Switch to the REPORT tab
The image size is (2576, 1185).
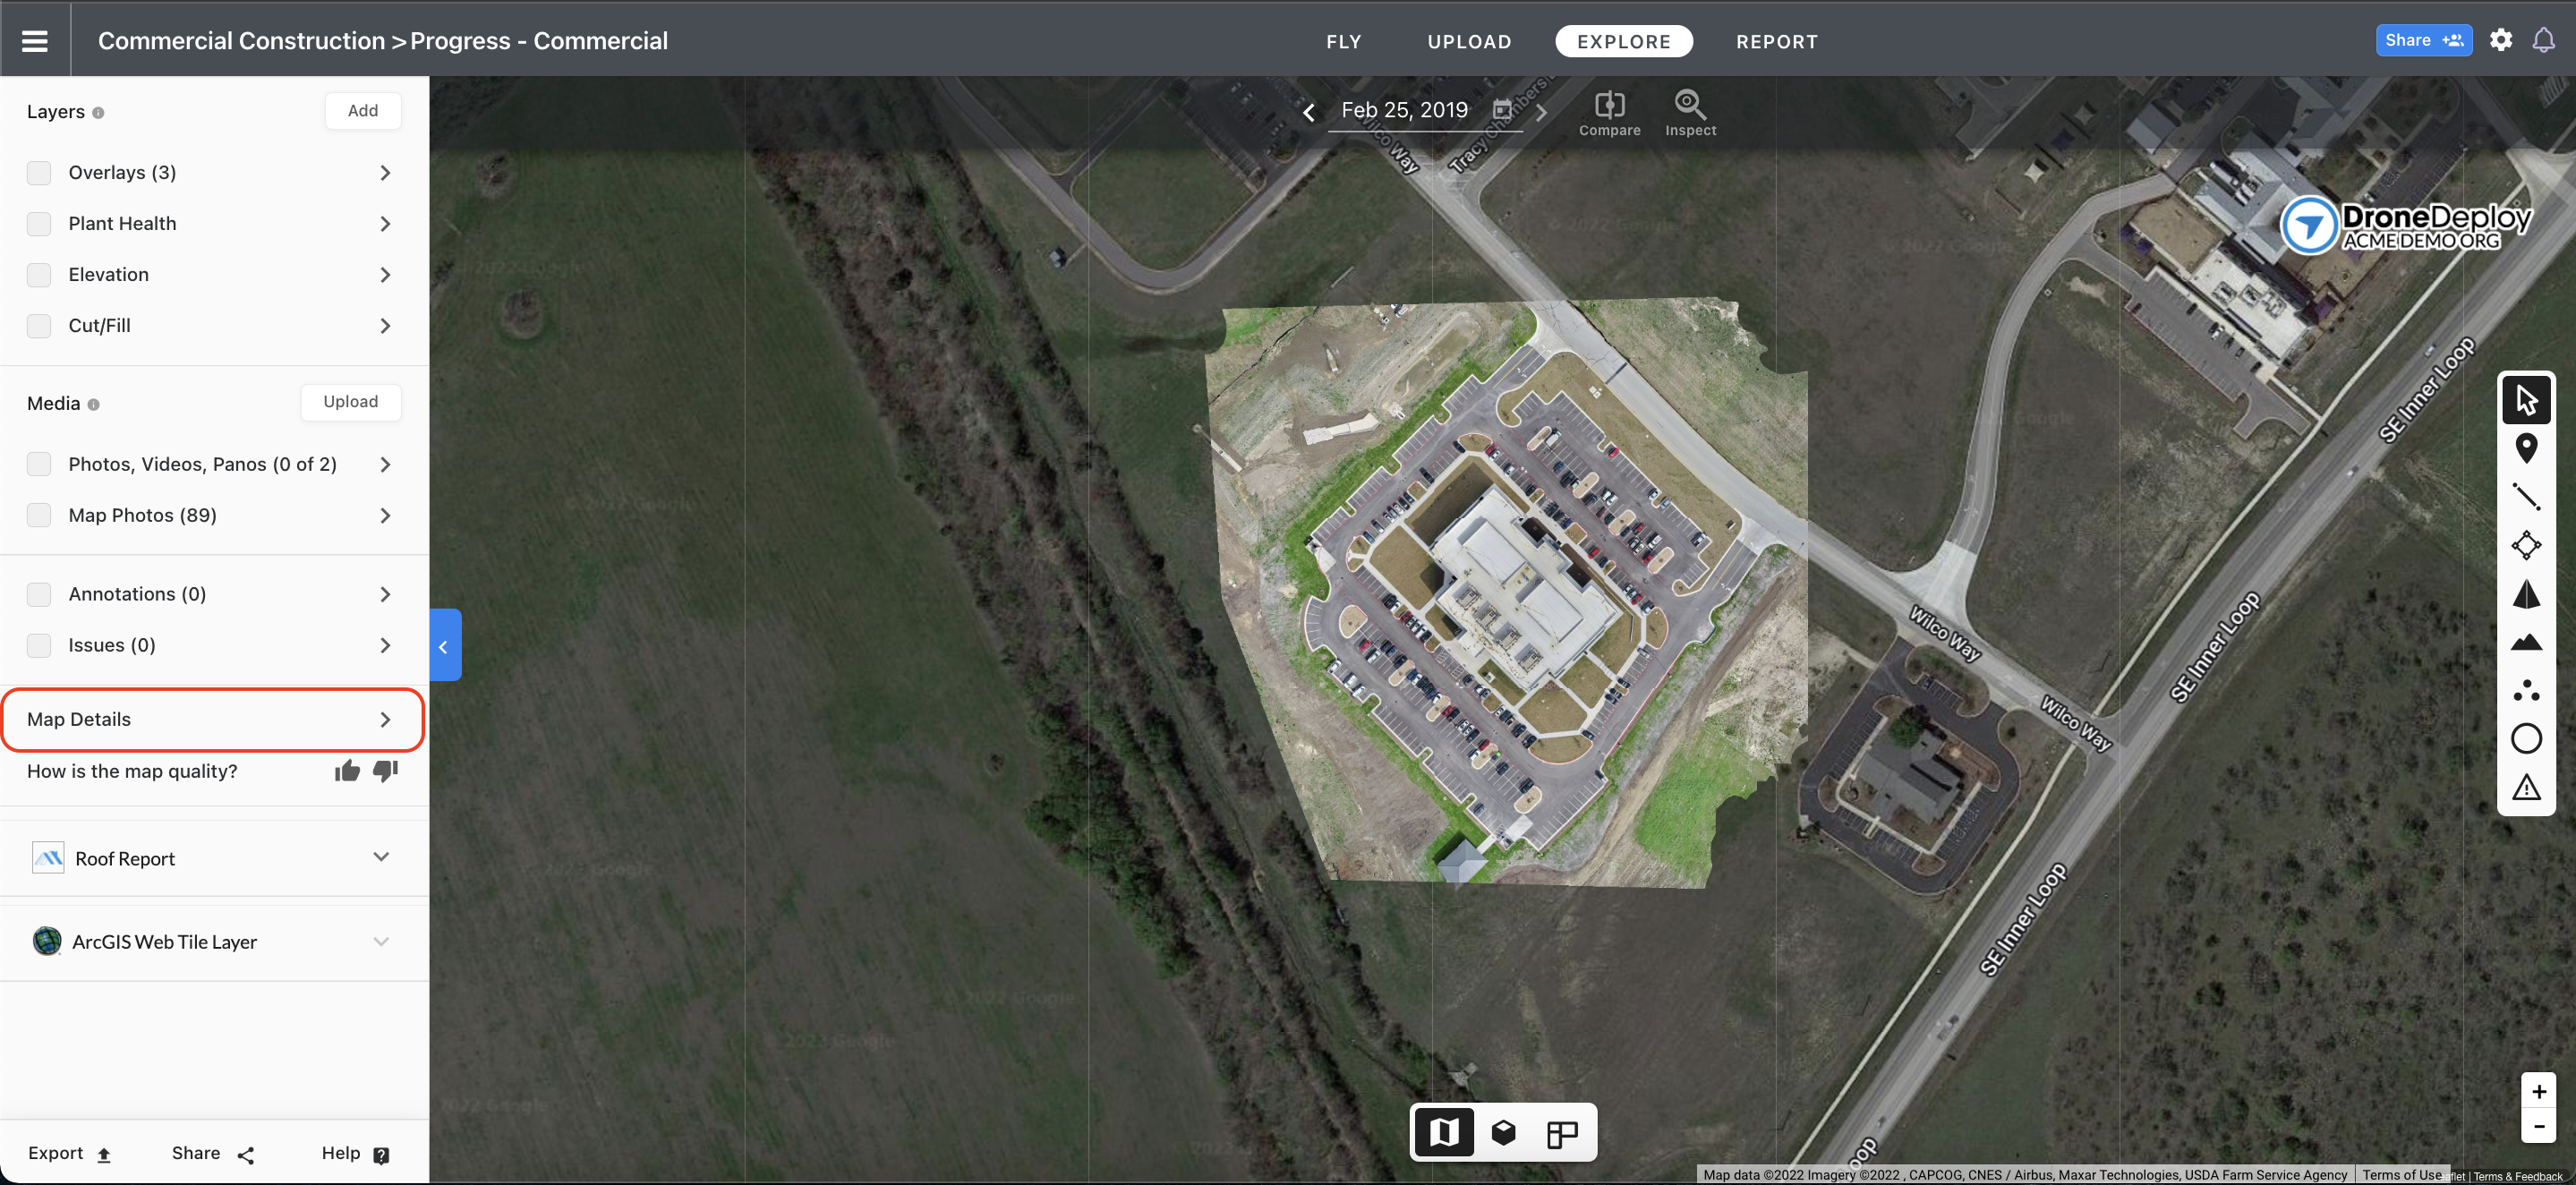coord(1776,42)
